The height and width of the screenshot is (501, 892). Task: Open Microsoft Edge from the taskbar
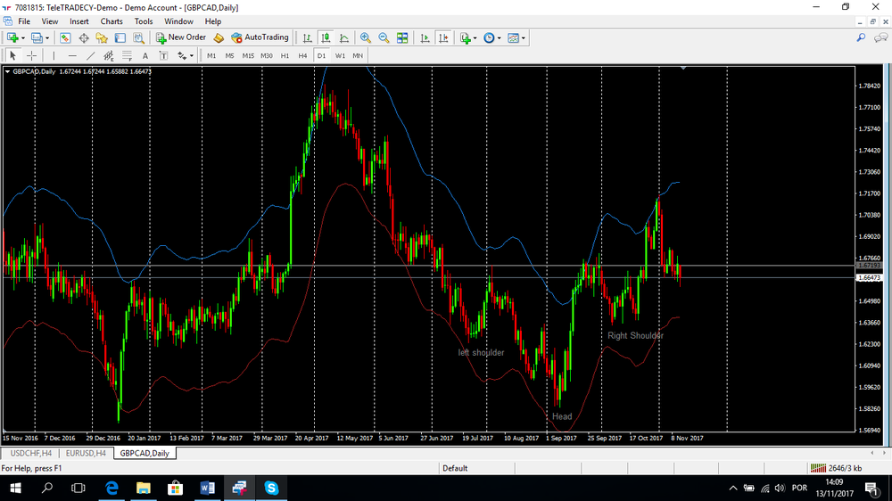pyautogui.click(x=111, y=488)
